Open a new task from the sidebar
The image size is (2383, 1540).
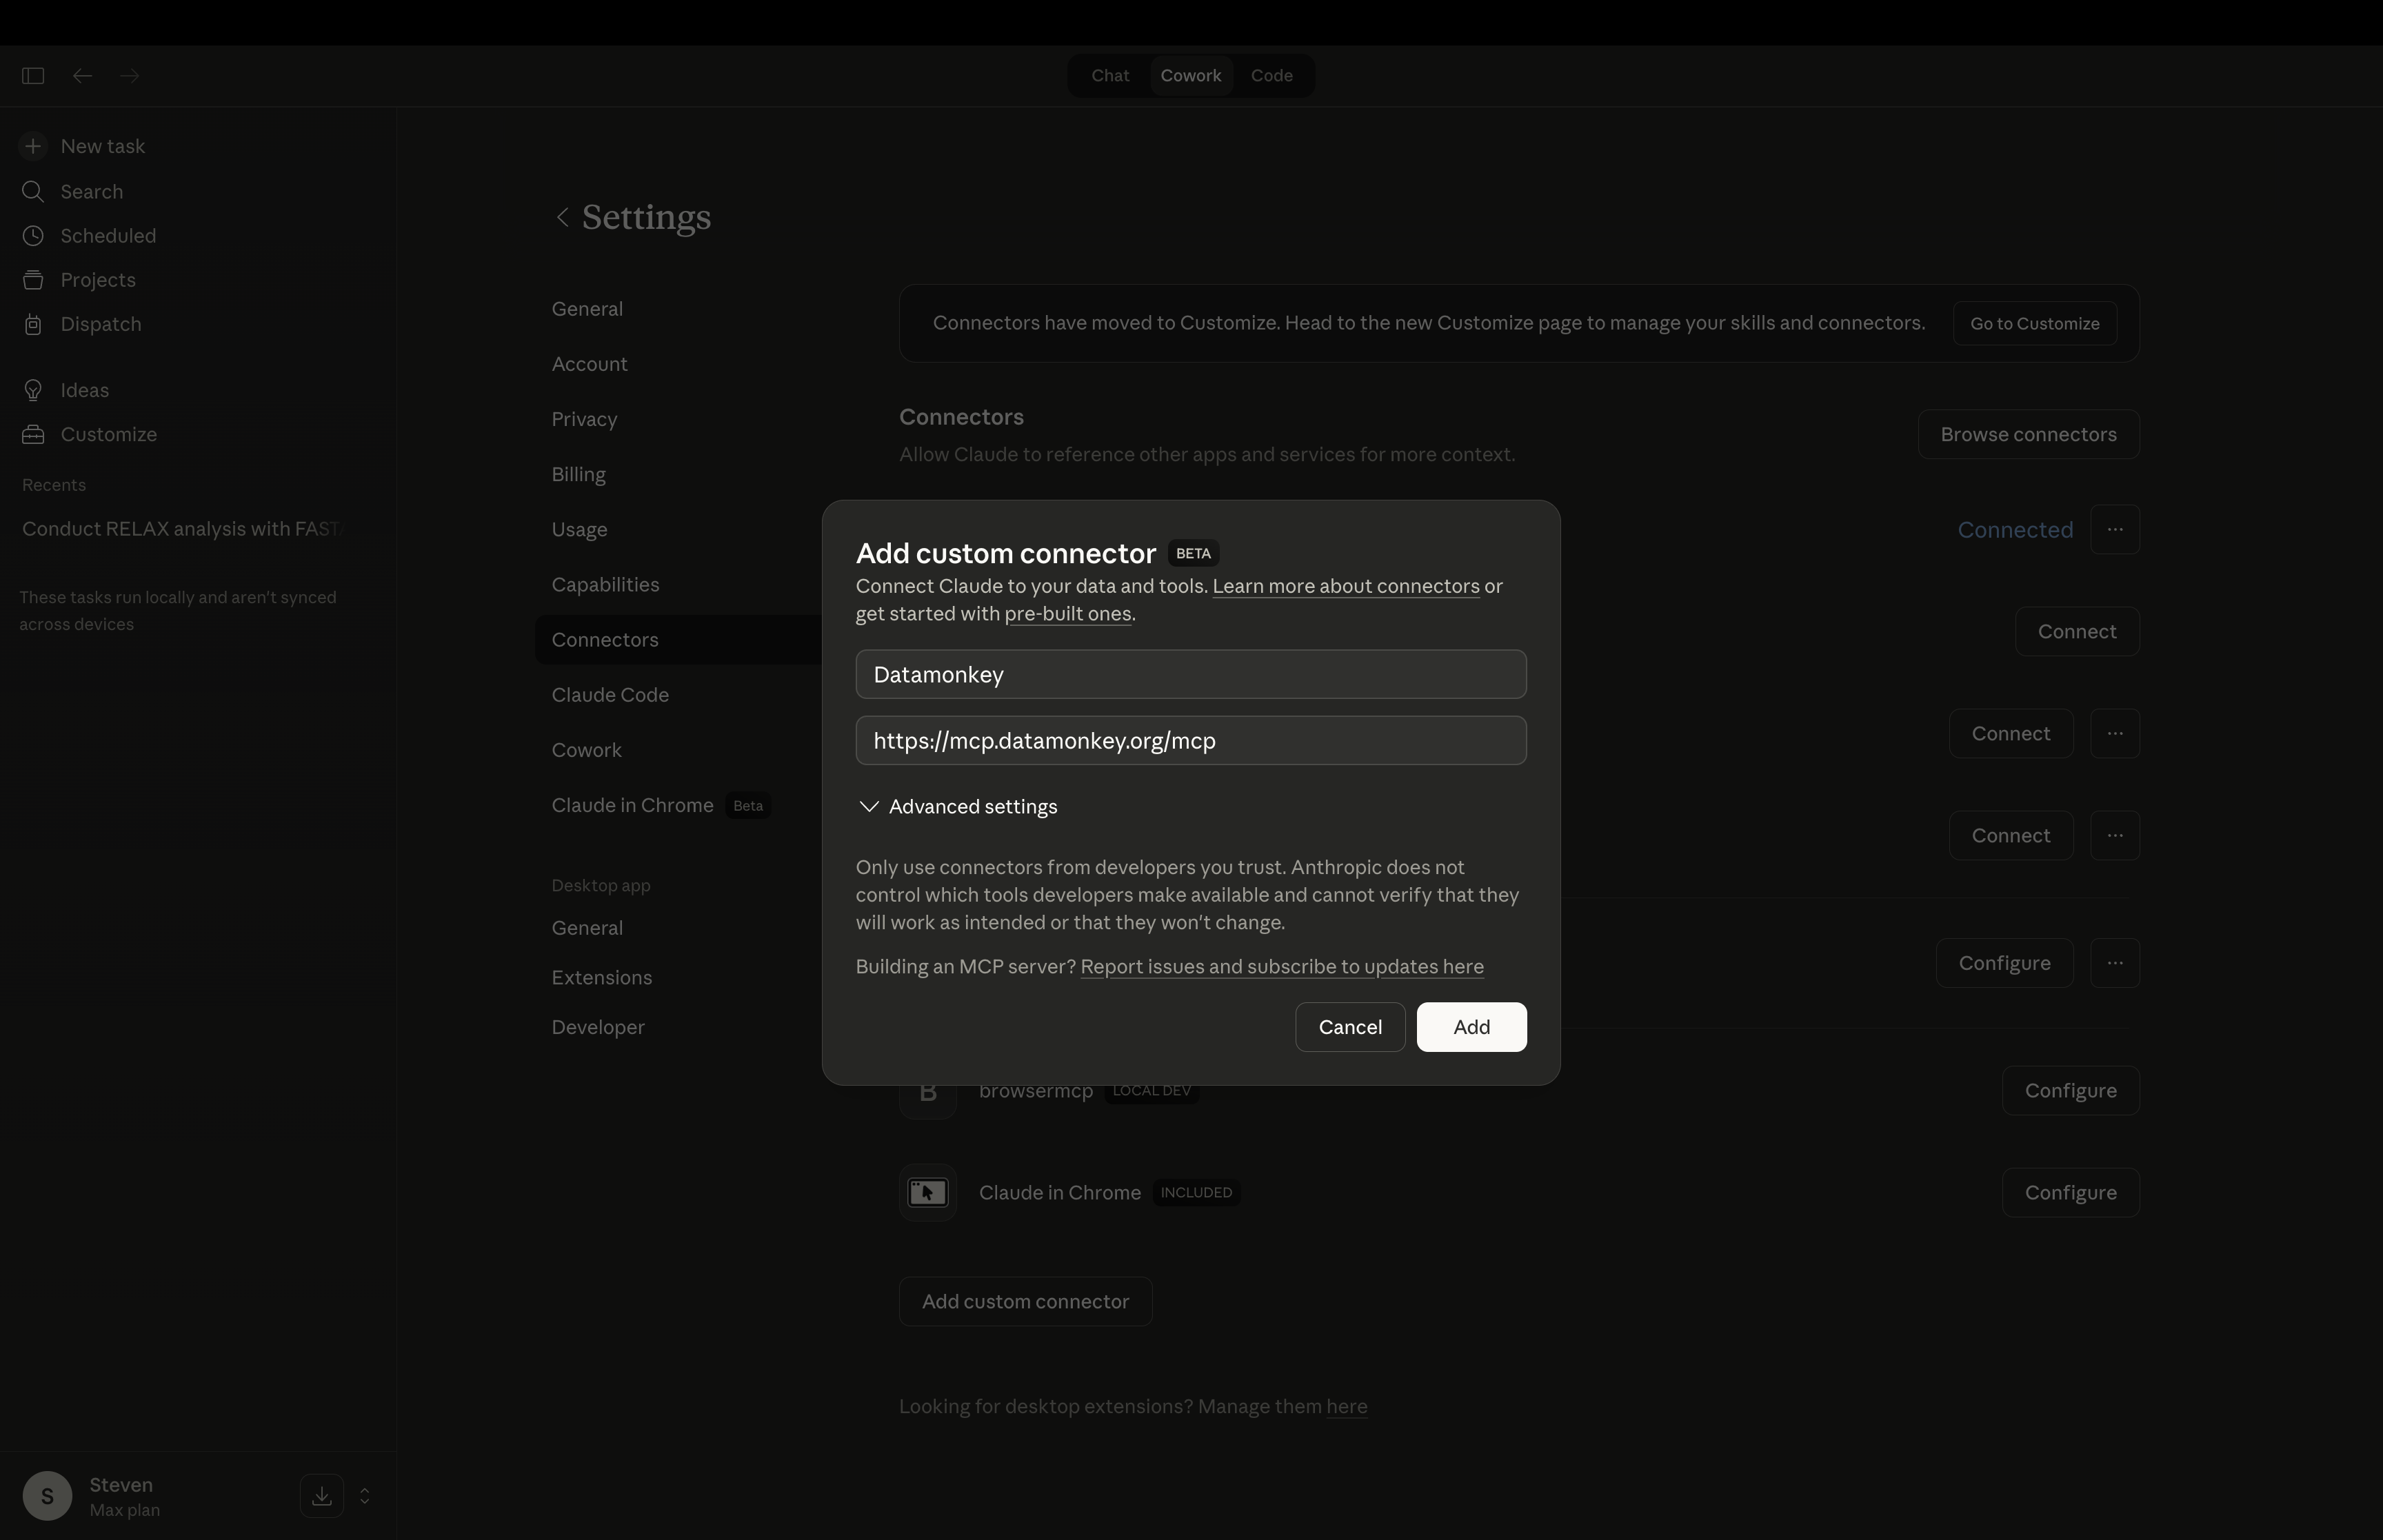click(x=101, y=146)
